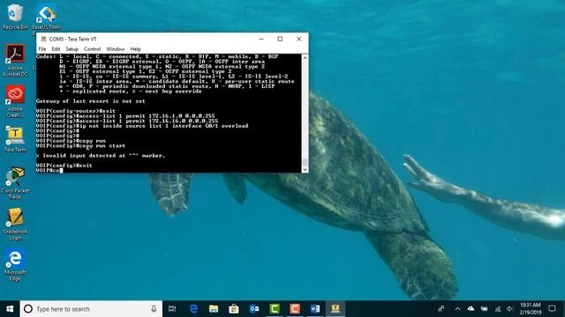Select the Microsoft Edge desktop icon
The width and height of the screenshot is (565, 317).
click(x=15, y=265)
